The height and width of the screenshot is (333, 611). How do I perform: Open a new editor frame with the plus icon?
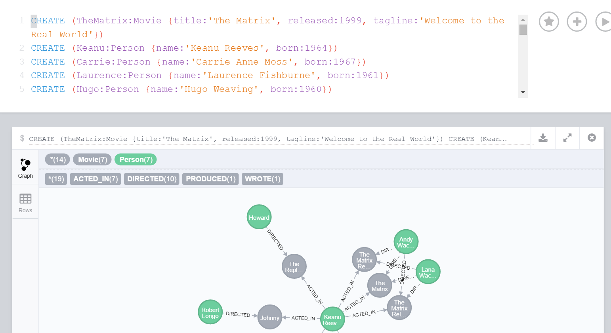click(x=577, y=21)
